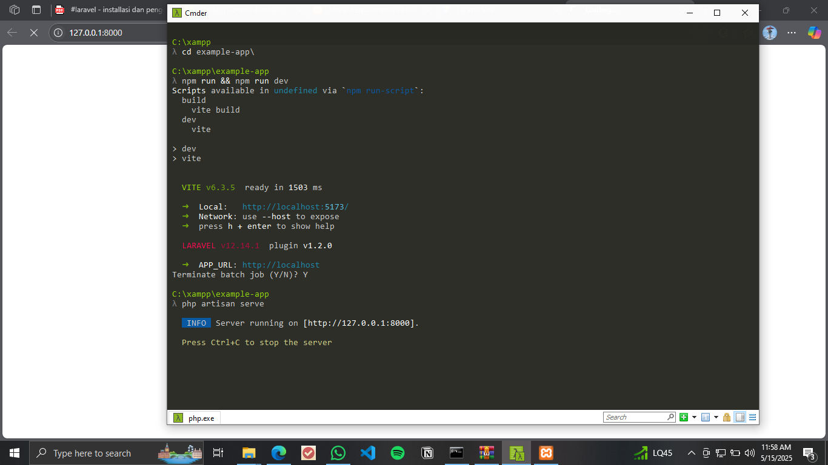Open Notion from the taskbar
The height and width of the screenshot is (465, 828).
point(427,452)
